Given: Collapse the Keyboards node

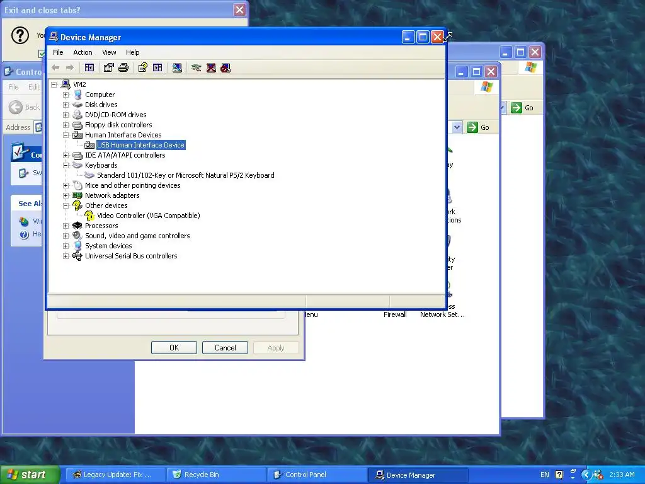Looking at the screenshot, I should click(x=66, y=165).
